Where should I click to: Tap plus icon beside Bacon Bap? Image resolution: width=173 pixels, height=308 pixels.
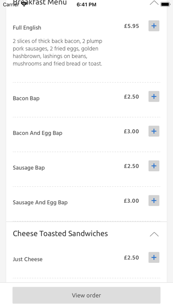pyautogui.click(x=154, y=96)
